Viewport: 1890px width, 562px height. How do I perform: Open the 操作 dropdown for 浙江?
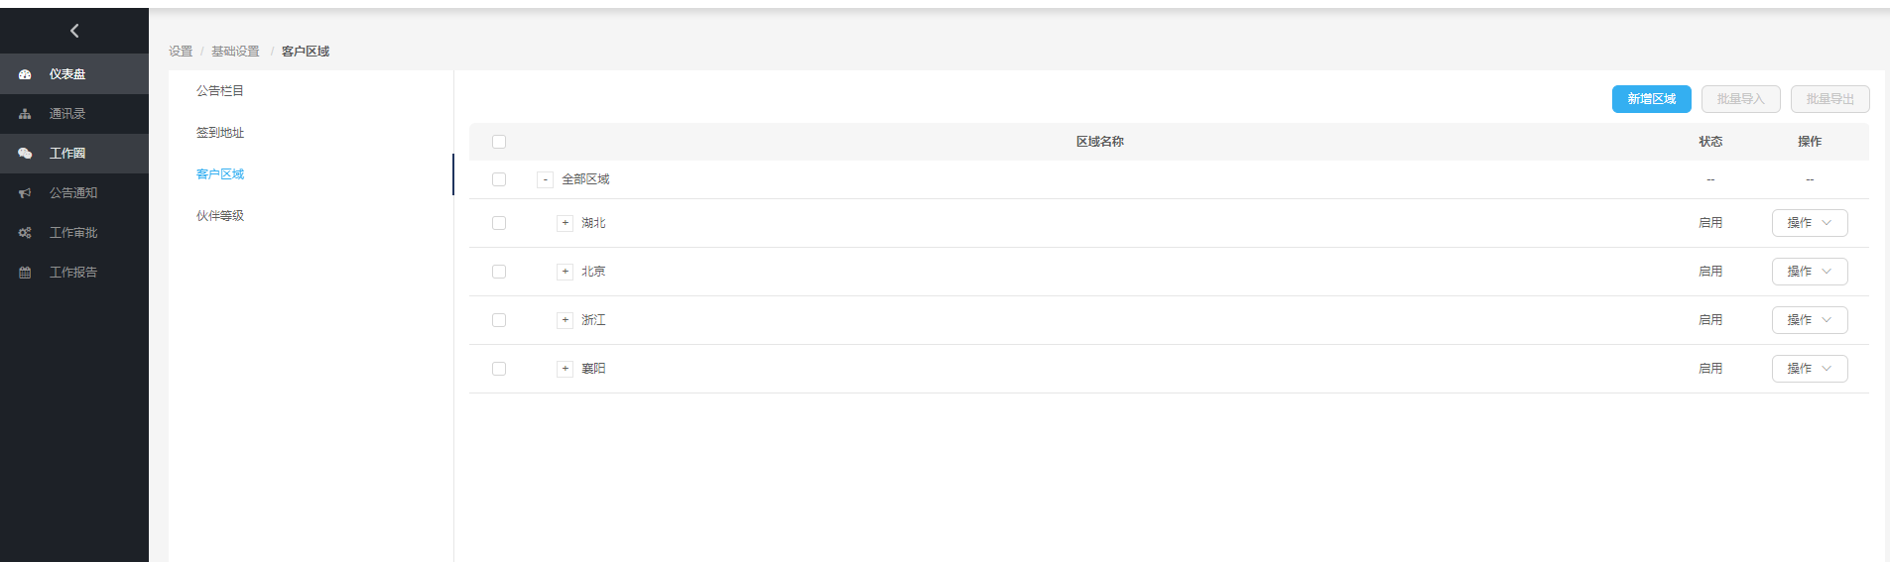pos(1809,320)
